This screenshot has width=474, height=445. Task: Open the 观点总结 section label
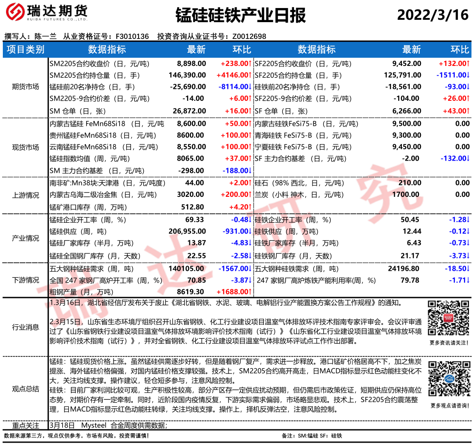tap(25, 388)
